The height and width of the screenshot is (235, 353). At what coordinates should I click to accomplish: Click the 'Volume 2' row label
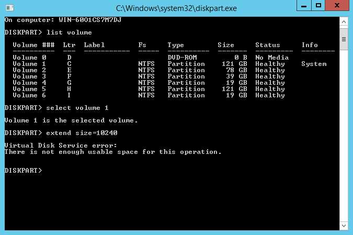tap(29, 70)
